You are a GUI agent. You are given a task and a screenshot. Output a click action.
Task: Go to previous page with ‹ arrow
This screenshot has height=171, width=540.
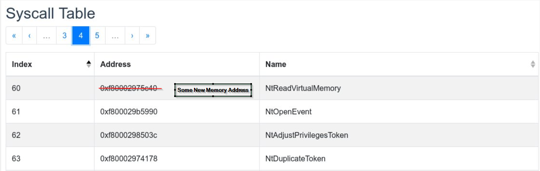[x=29, y=36]
